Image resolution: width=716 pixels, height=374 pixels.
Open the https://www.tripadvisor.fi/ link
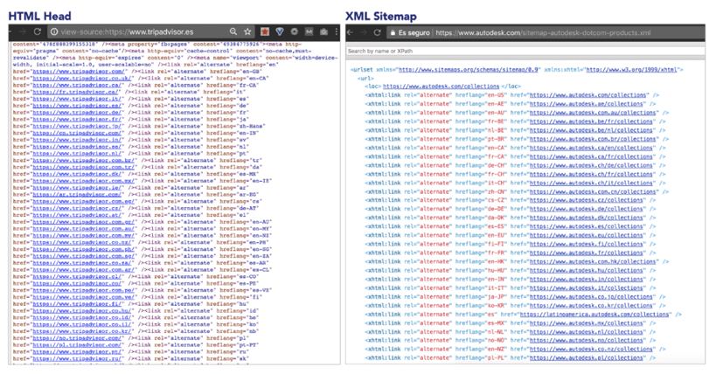[78, 304]
